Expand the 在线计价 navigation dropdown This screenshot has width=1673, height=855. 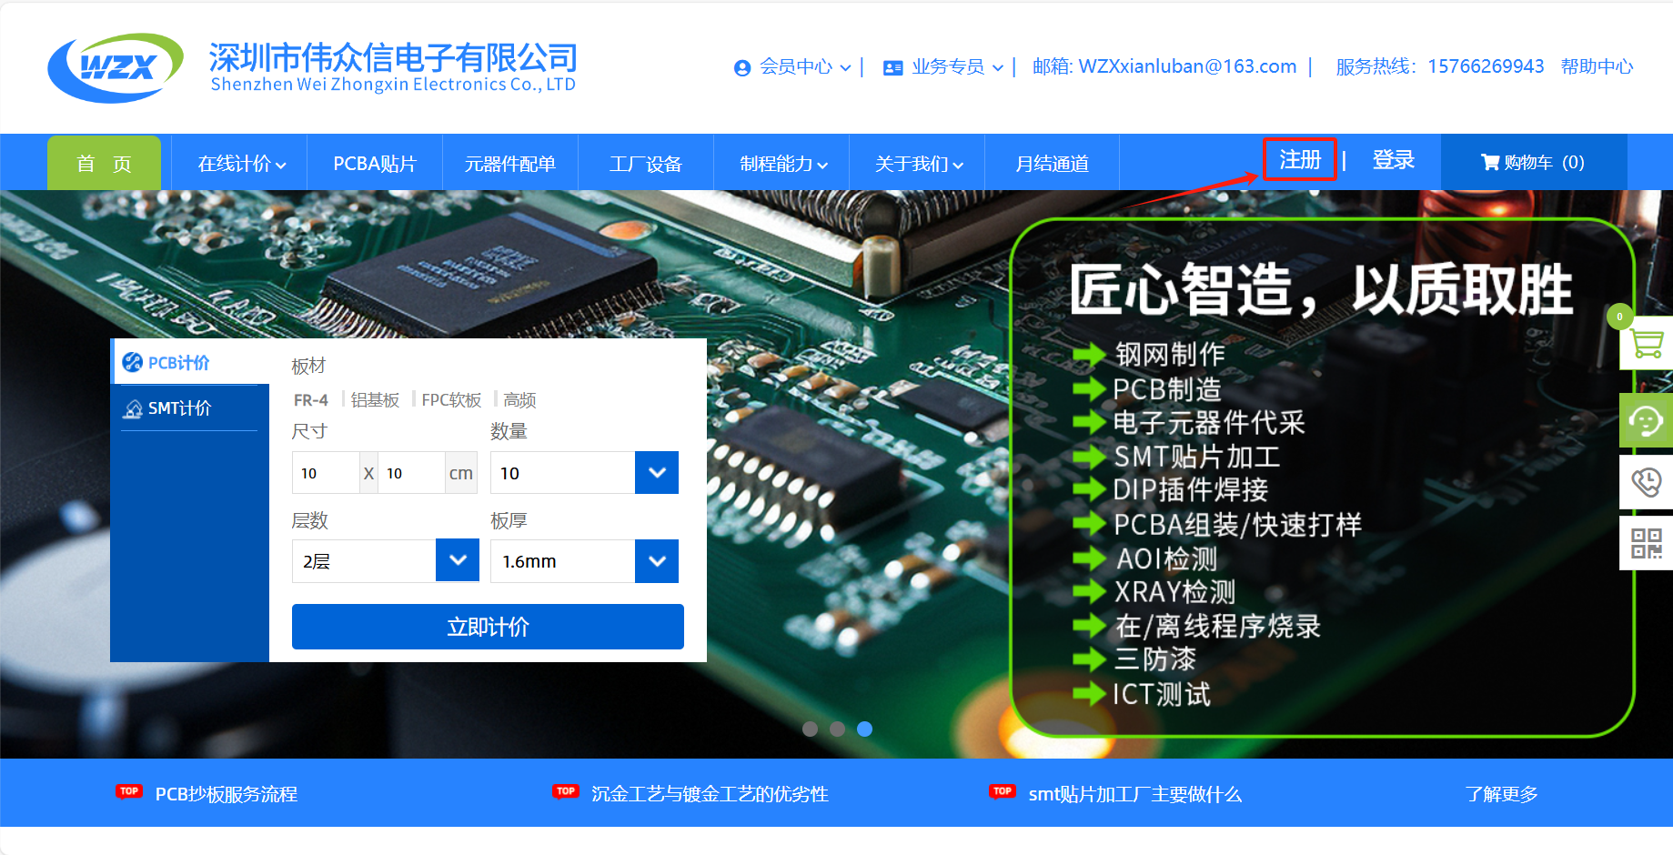point(238,163)
